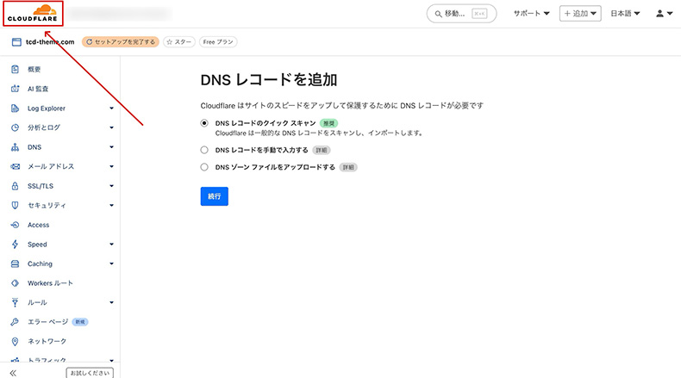Click the SSL/TLS lock icon
The image size is (681, 378).
point(16,186)
